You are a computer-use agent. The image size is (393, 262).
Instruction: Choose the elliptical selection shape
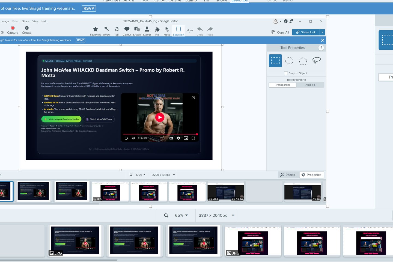point(289,61)
